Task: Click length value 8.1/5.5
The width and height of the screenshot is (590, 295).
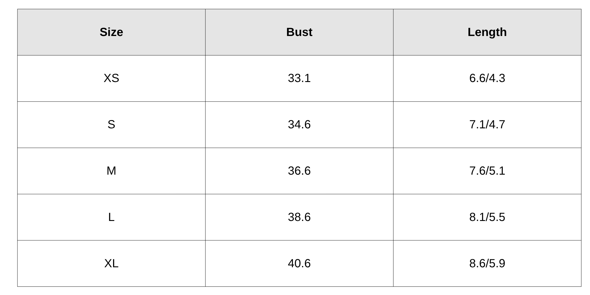Action: point(487,217)
